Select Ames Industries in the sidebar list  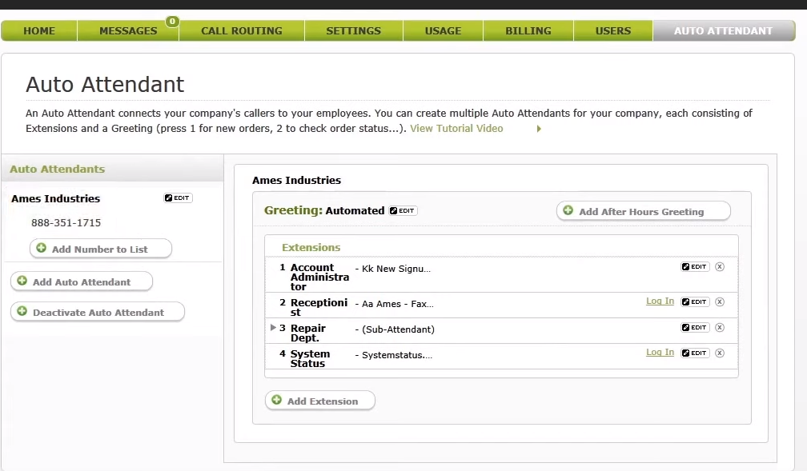pos(55,198)
